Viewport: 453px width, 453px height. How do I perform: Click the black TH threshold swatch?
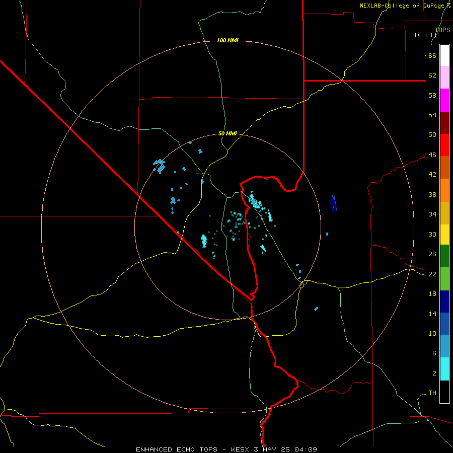(x=444, y=392)
